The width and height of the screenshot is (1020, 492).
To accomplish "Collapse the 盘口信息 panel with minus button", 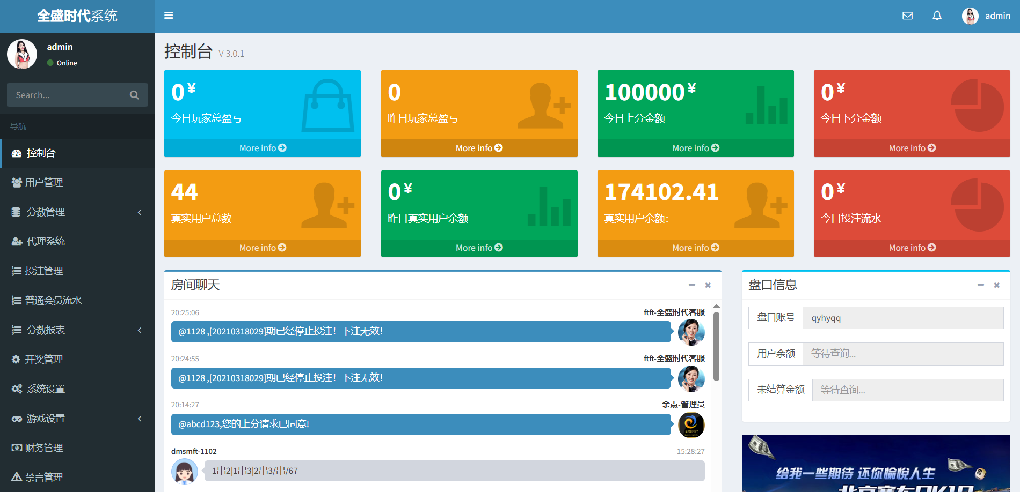I will 981,285.
